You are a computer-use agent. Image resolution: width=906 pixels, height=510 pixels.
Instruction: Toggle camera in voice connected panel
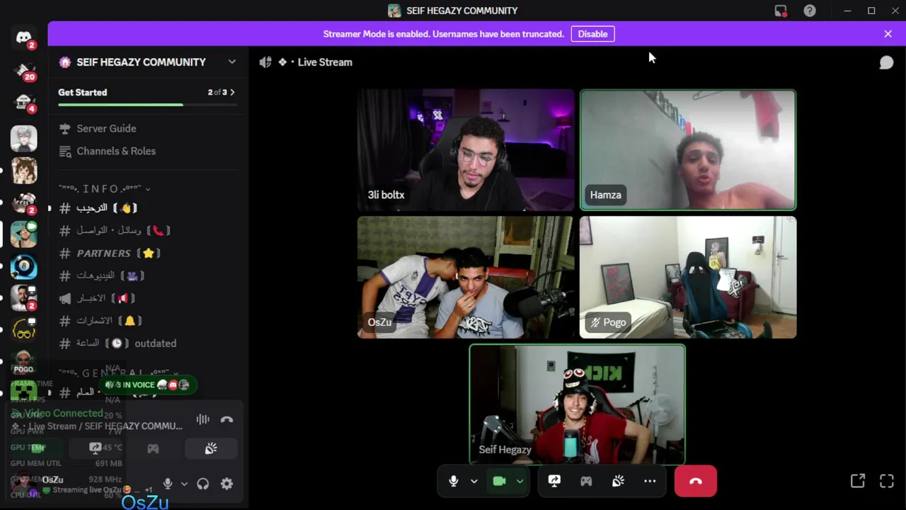click(x=37, y=448)
